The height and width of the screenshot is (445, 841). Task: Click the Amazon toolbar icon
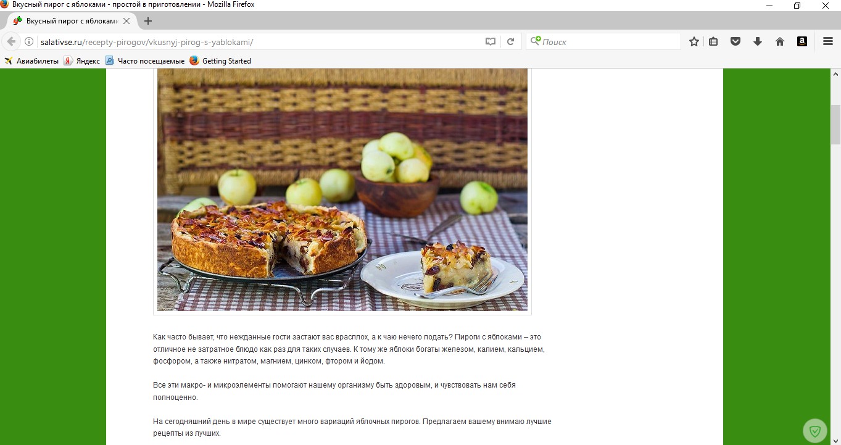click(802, 41)
